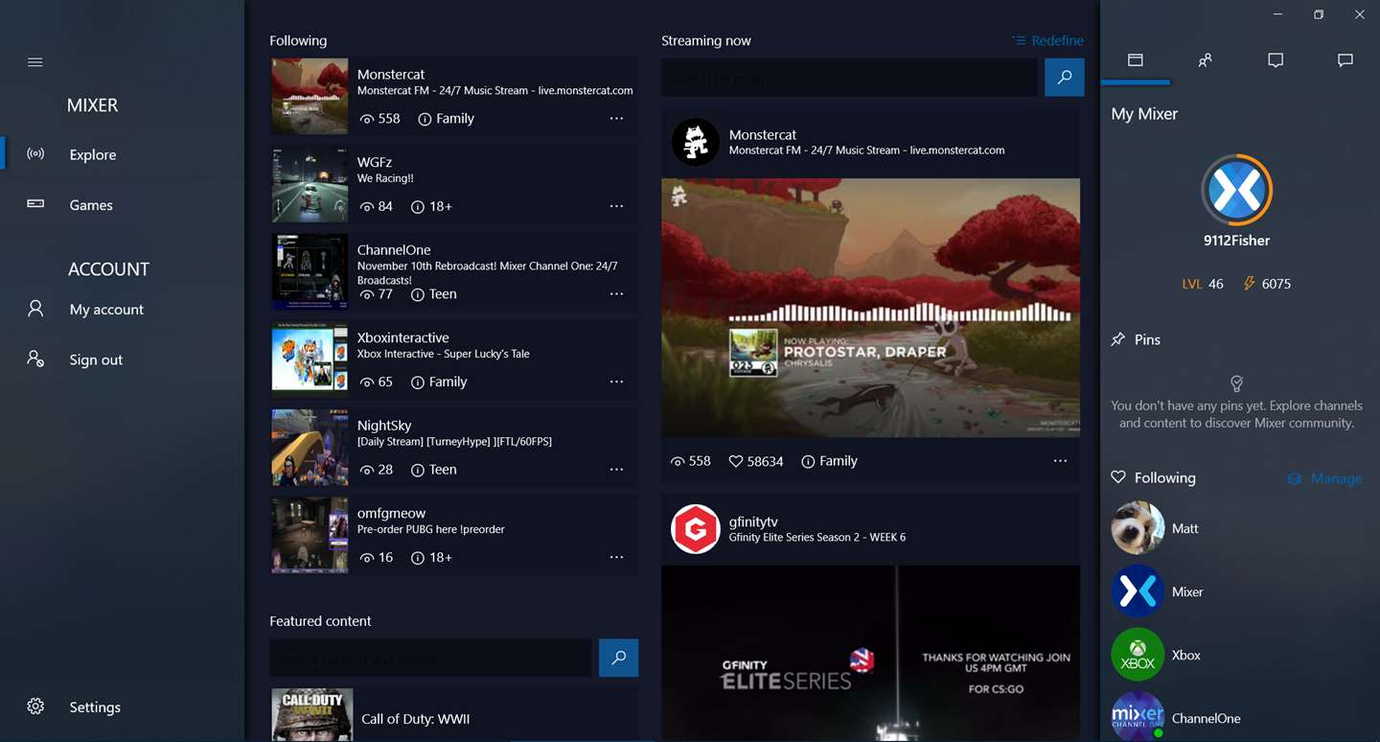This screenshot has height=742, width=1380.
Task: Click the 9112Fisher profile avatar
Action: (x=1236, y=190)
